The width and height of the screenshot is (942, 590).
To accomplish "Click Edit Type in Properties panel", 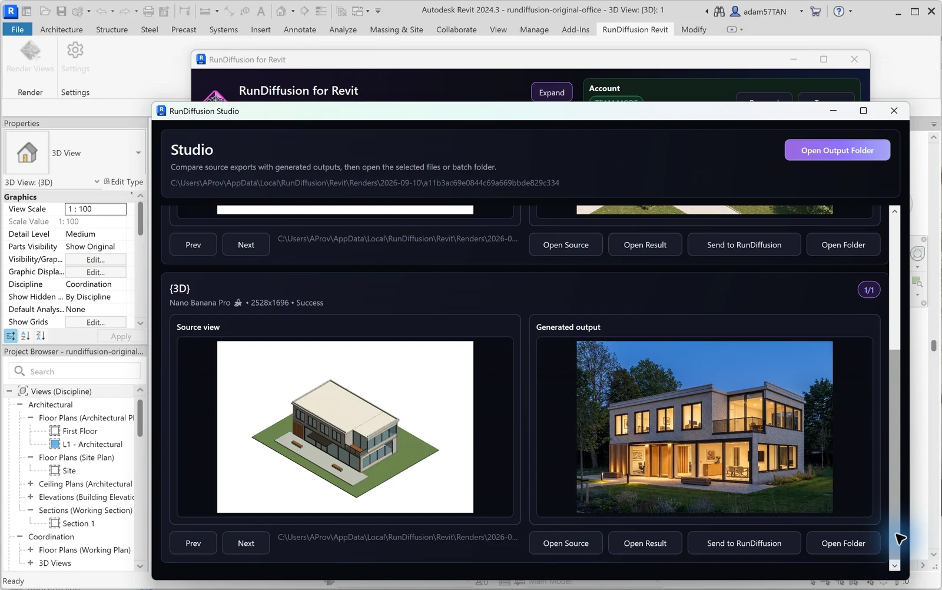I will click(x=123, y=182).
